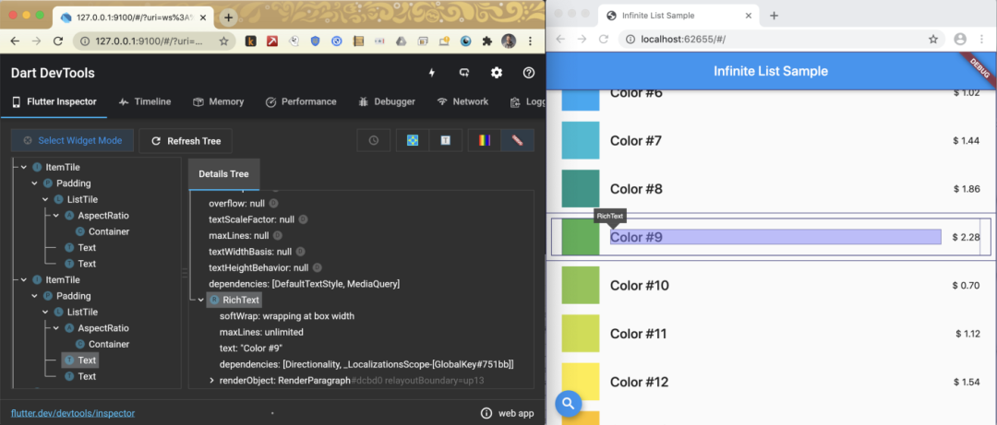997x425 pixels.
Task: Click the Chrome extensions puzzle icon
Action: point(486,41)
